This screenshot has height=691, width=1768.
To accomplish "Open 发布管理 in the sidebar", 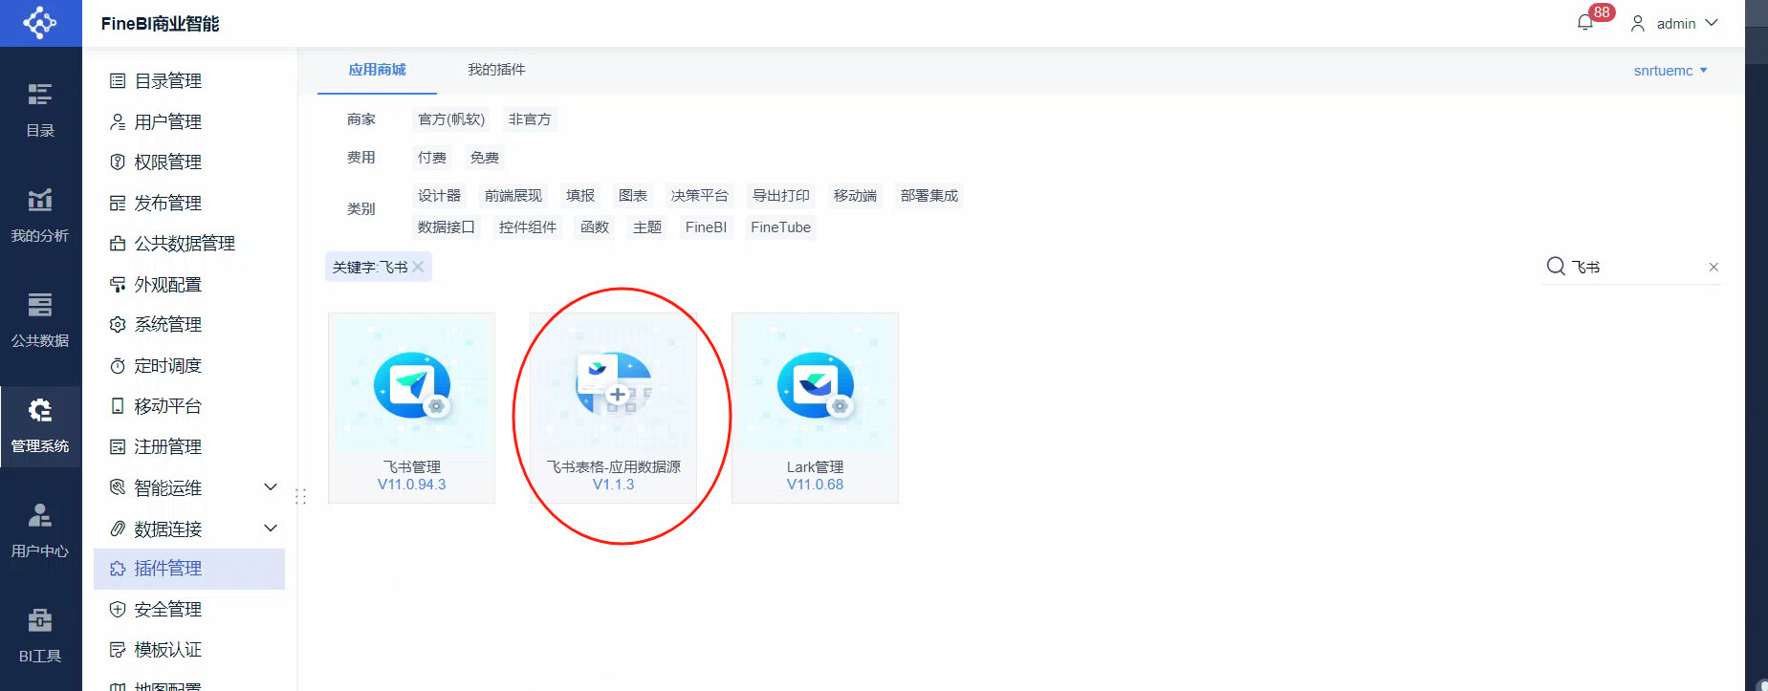I will pyautogui.click(x=189, y=203).
